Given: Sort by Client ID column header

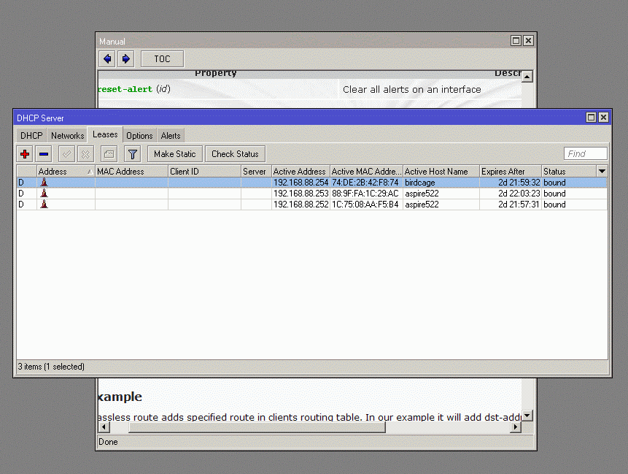Looking at the screenshot, I should point(205,171).
